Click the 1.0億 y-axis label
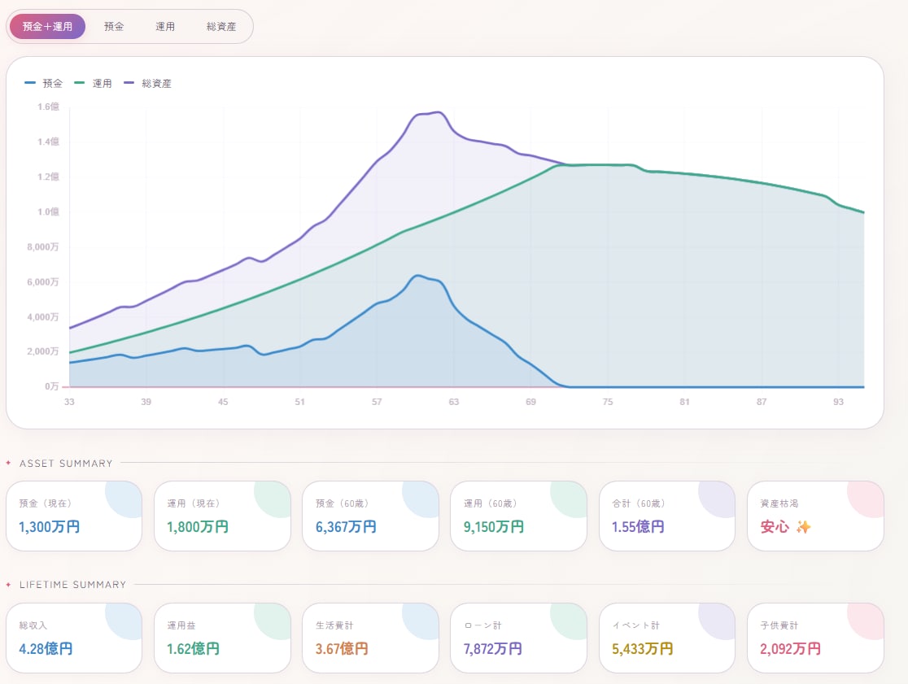This screenshot has width=908, height=684. (x=48, y=211)
